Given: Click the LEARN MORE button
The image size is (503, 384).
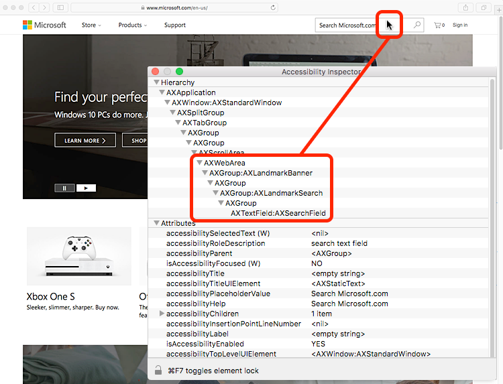Looking at the screenshot, I should click(85, 141).
